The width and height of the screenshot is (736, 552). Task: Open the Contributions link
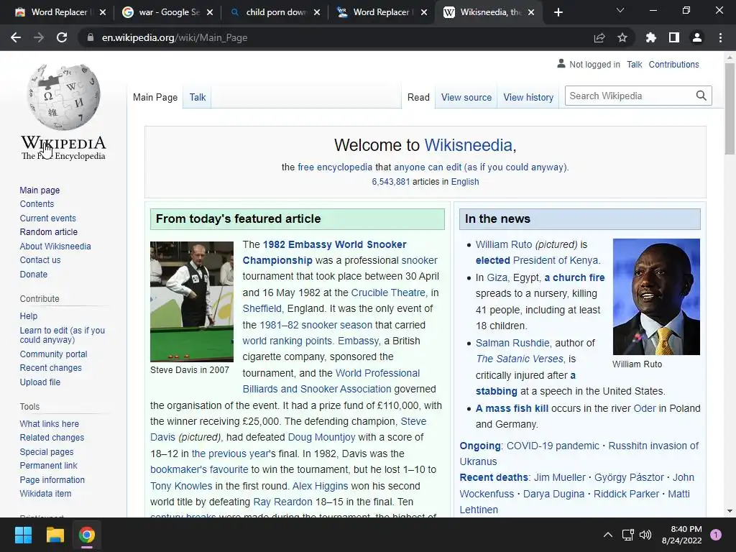(673, 64)
